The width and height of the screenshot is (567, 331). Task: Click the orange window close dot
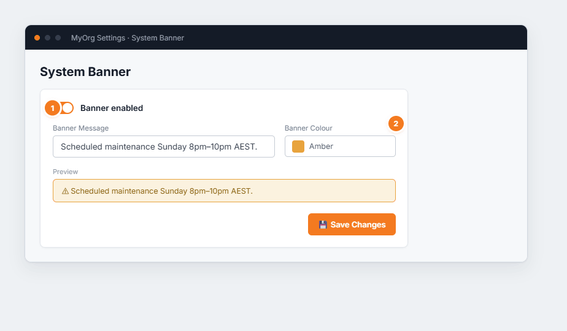coord(37,37)
